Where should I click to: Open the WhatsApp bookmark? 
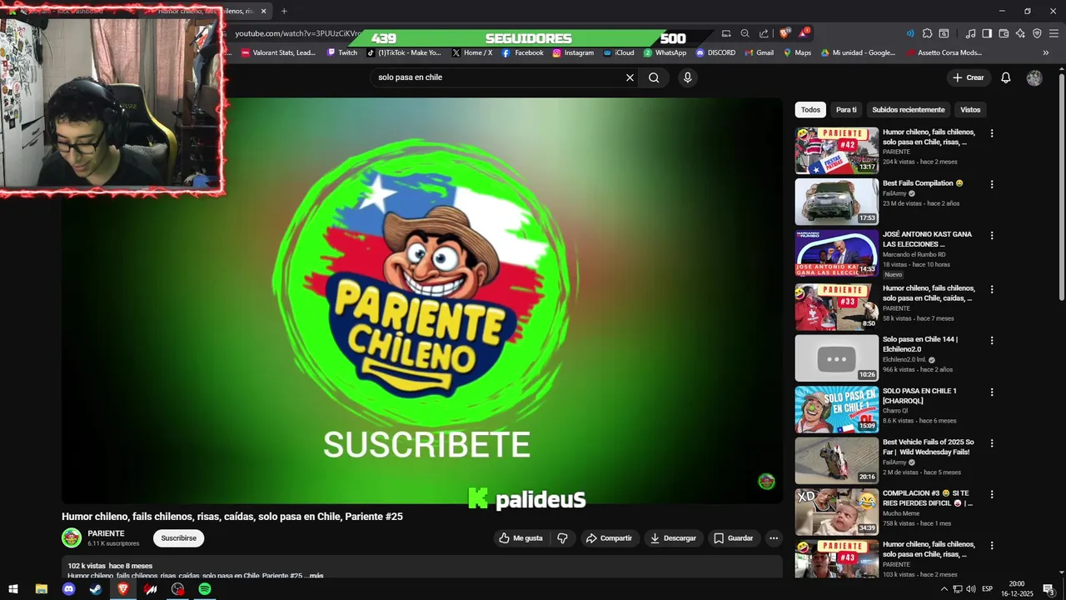(665, 52)
